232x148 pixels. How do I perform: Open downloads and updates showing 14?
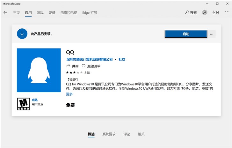pos(215,12)
